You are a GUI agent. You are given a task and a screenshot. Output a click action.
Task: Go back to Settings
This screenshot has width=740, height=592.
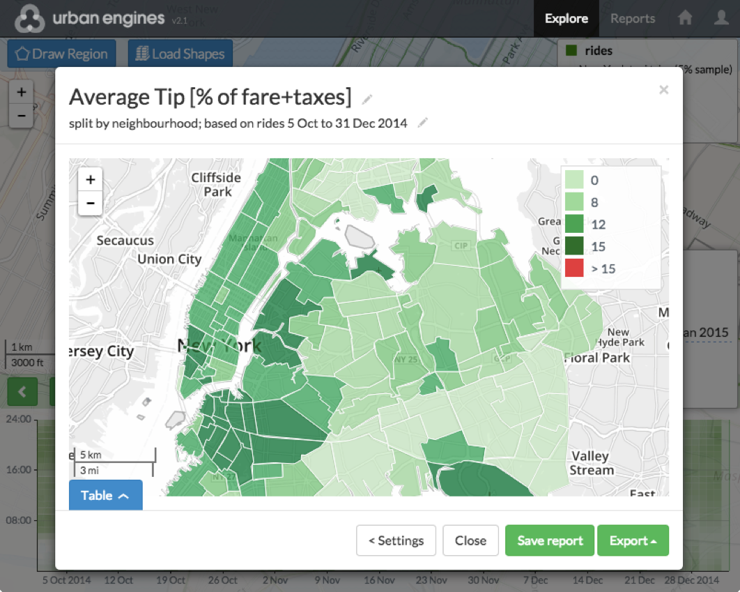click(396, 540)
